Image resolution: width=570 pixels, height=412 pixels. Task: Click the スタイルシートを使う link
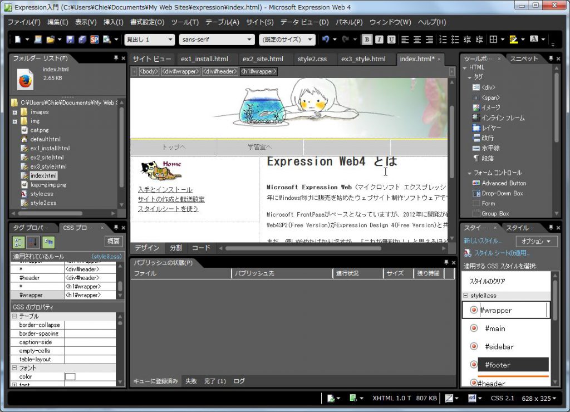point(168,209)
